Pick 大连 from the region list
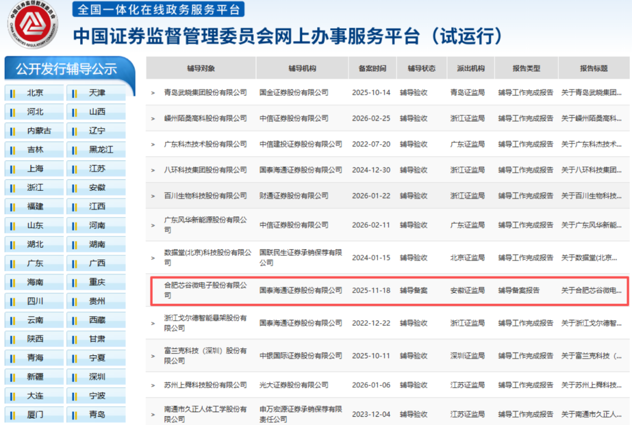 [x=35, y=396]
